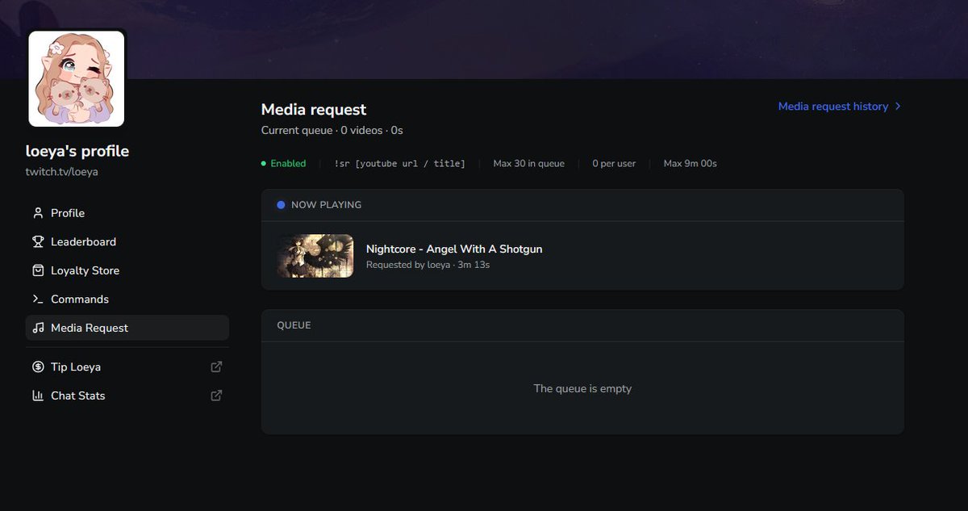Click the NOW PLAYING section label
The image size is (968, 511).
pos(326,205)
